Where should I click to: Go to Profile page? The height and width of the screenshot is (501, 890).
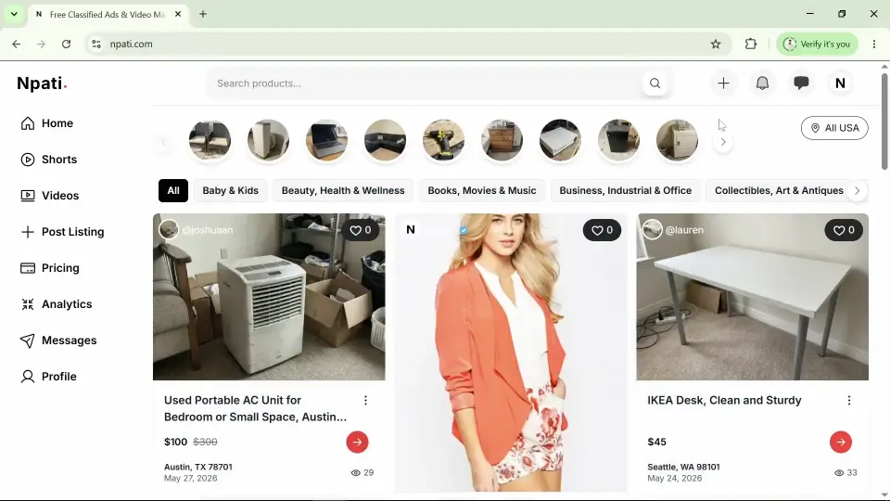tap(48, 377)
